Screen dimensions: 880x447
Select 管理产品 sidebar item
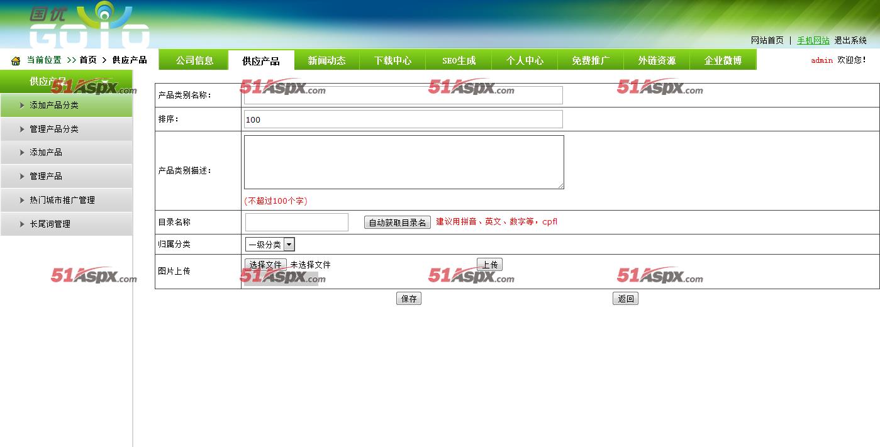66,176
